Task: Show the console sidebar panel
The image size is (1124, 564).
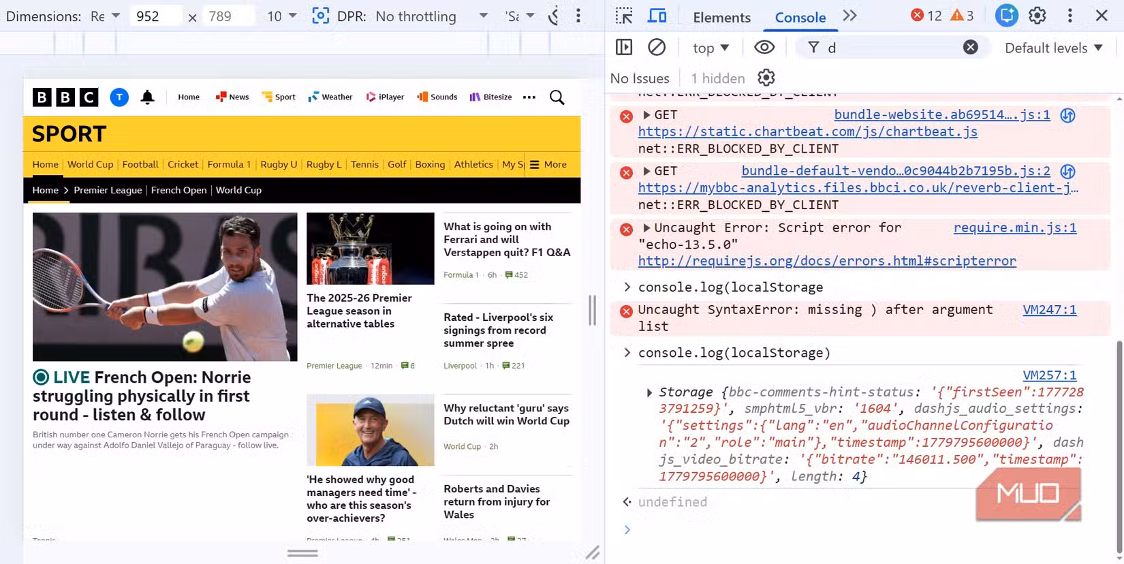Action: pos(624,47)
